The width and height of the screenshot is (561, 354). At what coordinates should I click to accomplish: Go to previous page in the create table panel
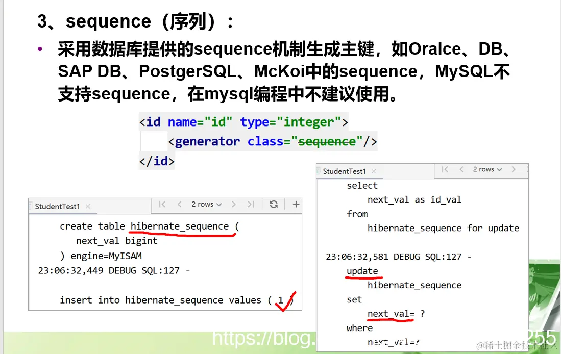pyautogui.click(x=180, y=204)
